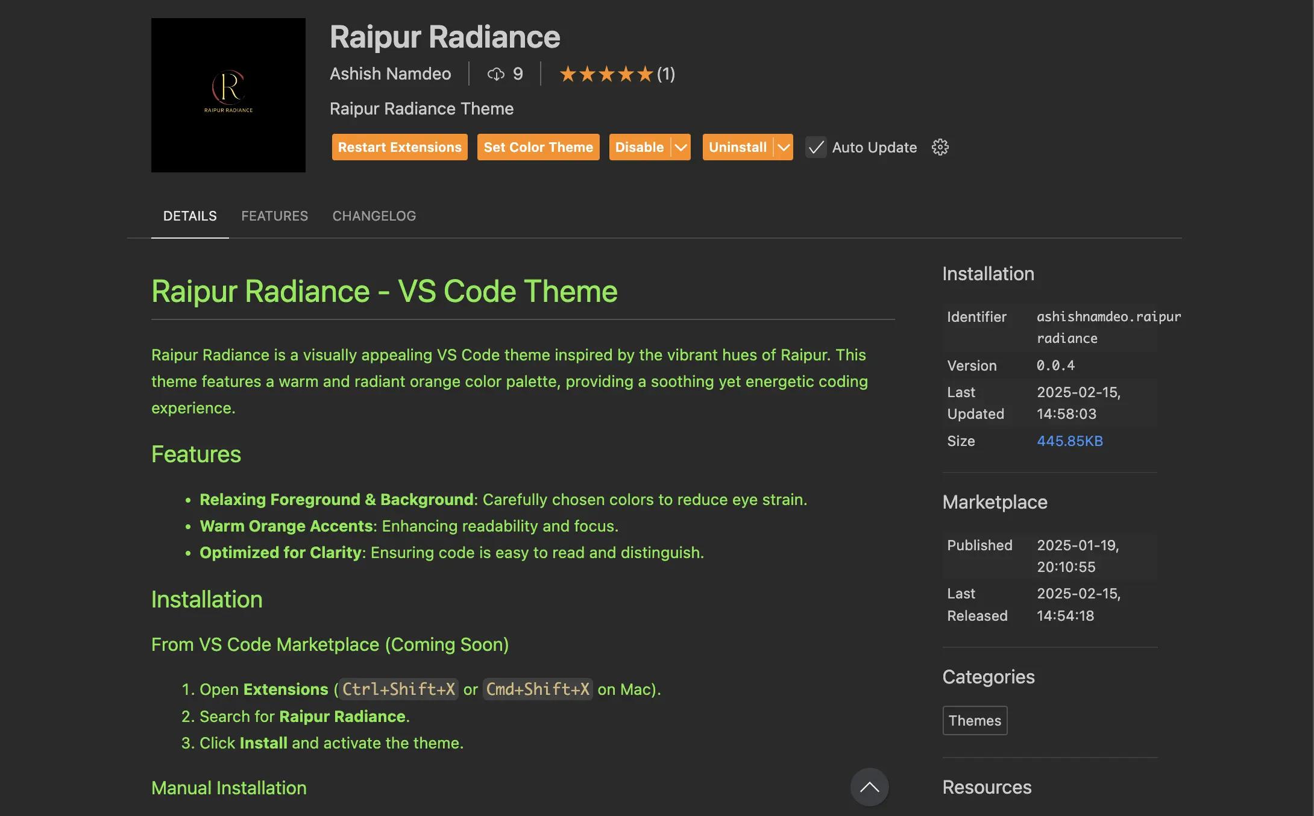Click the scroll-to-top arrow button
Screen dimensions: 1314x816
(869, 786)
